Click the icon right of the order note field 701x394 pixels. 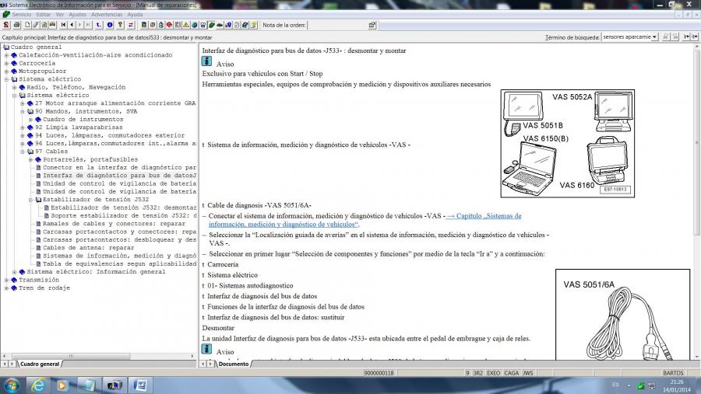click(372, 25)
